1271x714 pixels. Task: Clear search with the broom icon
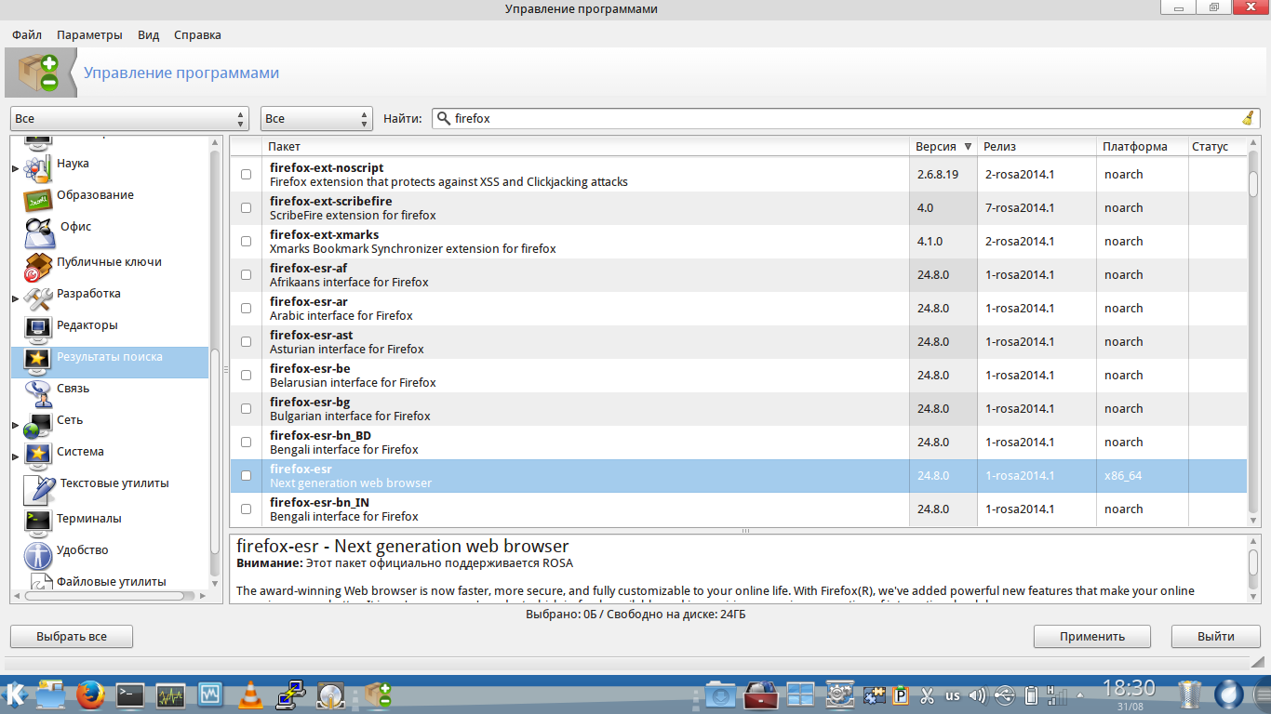(1248, 118)
